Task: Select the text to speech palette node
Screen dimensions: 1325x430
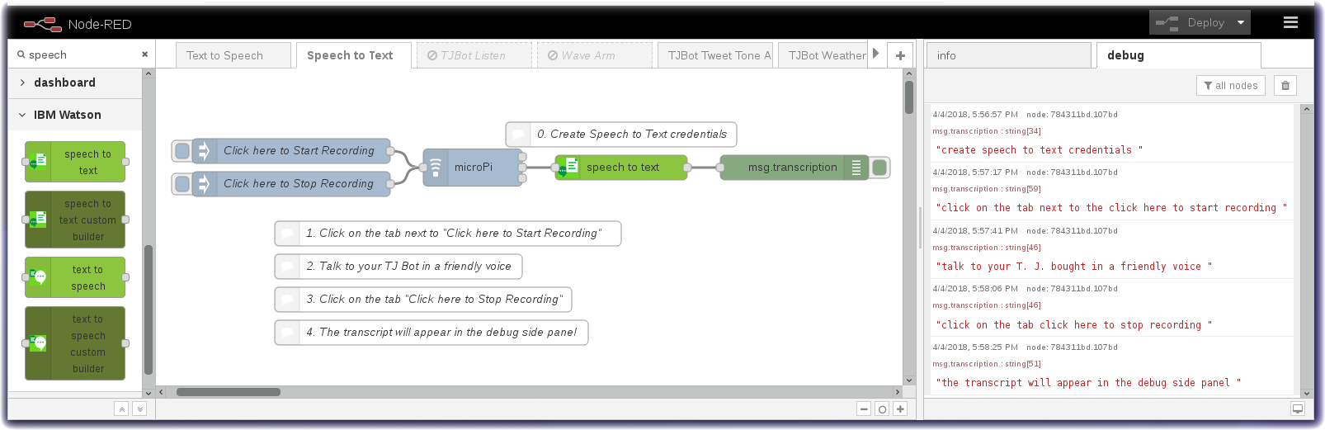Action: [x=75, y=277]
